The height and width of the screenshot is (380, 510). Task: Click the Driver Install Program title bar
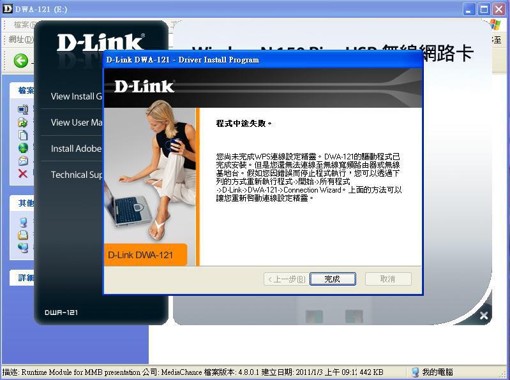click(263, 60)
